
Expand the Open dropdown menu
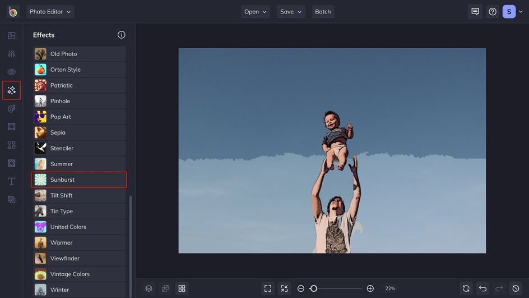[255, 12]
